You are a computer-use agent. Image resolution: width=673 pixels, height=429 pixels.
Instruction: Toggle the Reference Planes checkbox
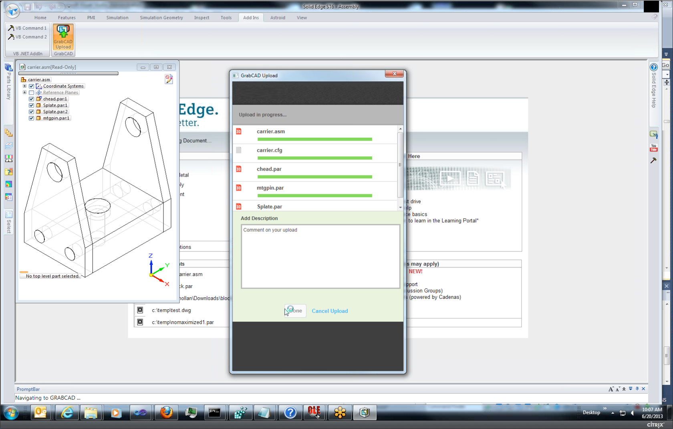pyautogui.click(x=31, y=93)
